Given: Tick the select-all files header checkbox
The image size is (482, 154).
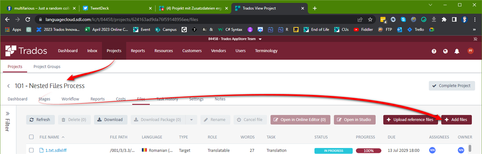Looking at the screenshot, I should tap(31, 137).
